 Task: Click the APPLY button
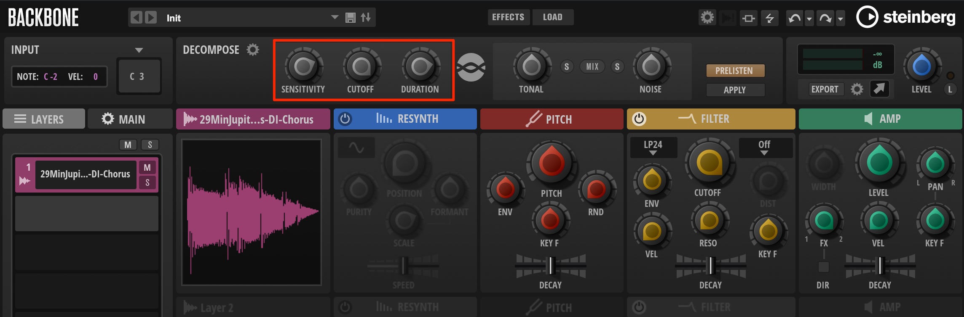coord(735,90)
